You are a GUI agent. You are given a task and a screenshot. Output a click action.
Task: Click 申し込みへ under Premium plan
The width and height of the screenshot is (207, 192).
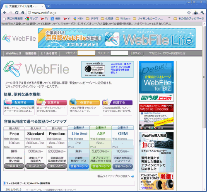[57, 166]
